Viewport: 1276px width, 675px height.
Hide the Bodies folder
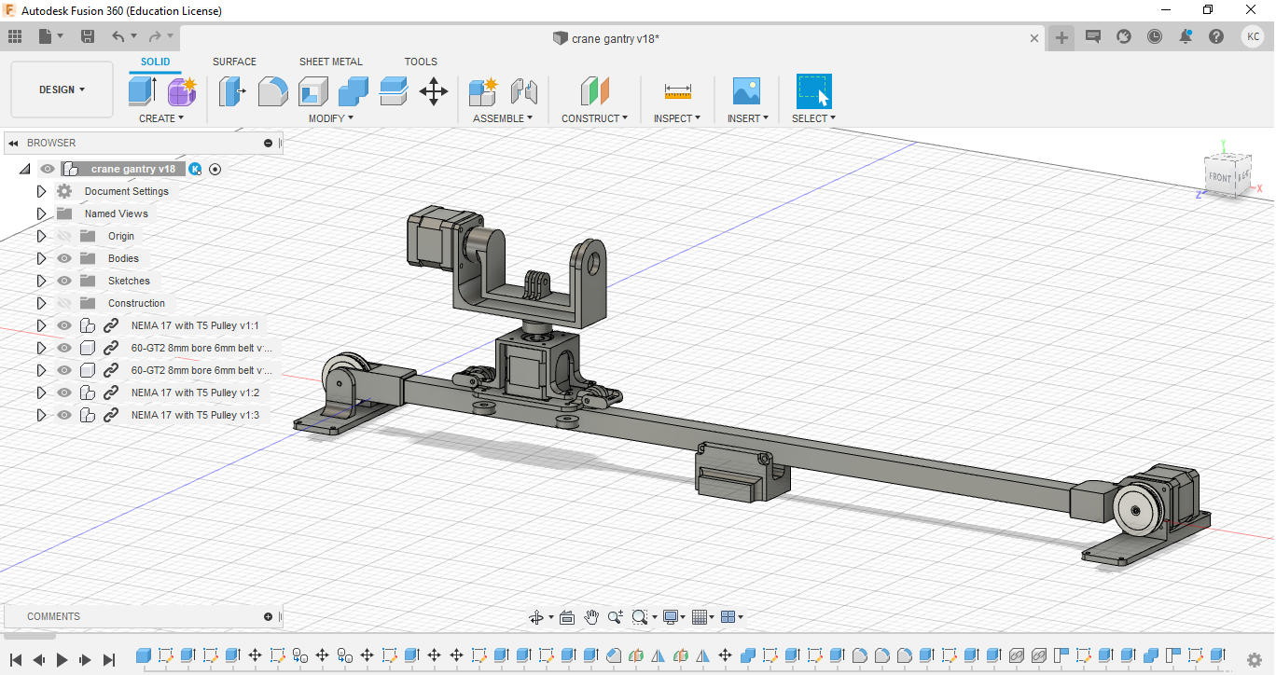64,258
